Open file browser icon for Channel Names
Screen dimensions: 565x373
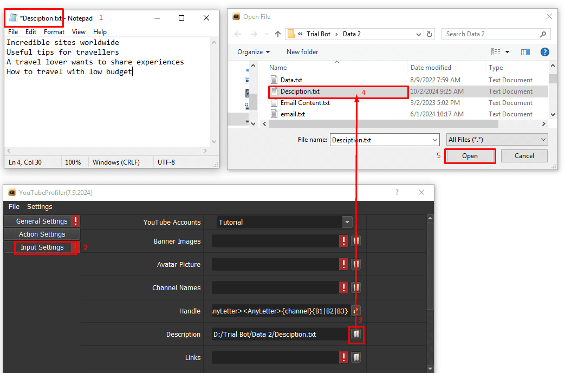(x=356, y=287)
